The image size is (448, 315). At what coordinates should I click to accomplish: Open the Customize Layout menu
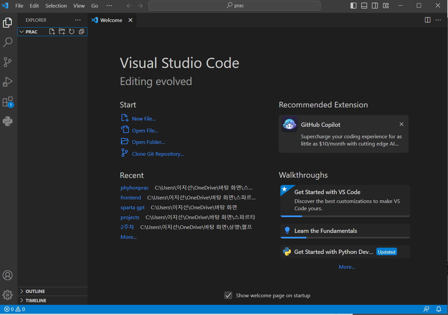point(386,6)
